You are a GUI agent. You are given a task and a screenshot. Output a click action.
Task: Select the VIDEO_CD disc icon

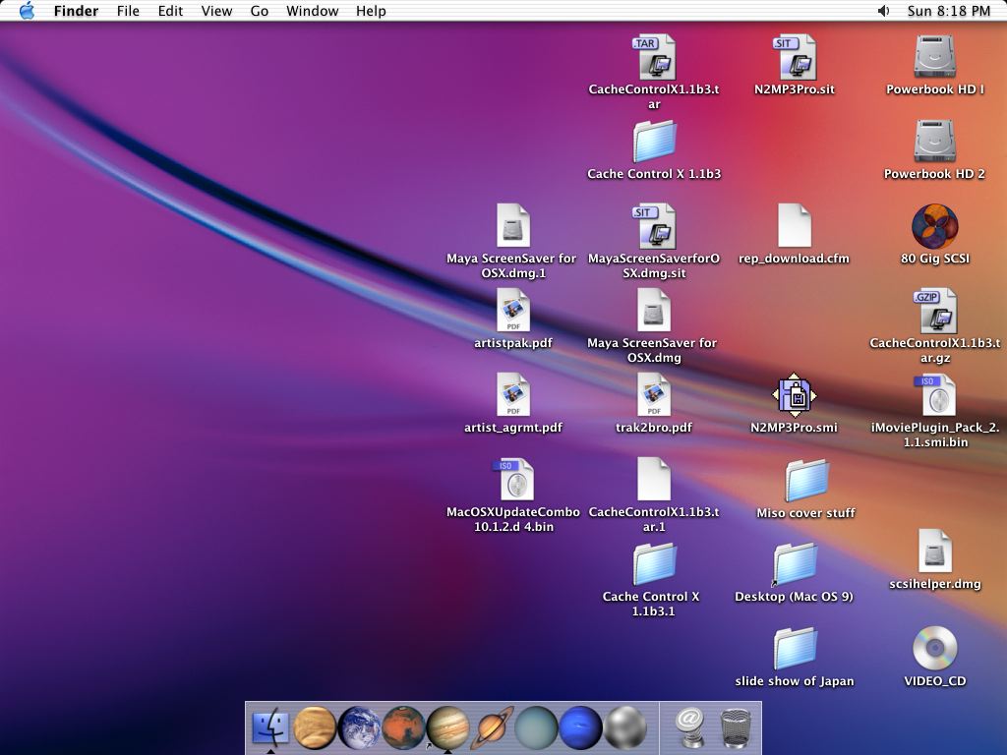click(x=934, y=648)
